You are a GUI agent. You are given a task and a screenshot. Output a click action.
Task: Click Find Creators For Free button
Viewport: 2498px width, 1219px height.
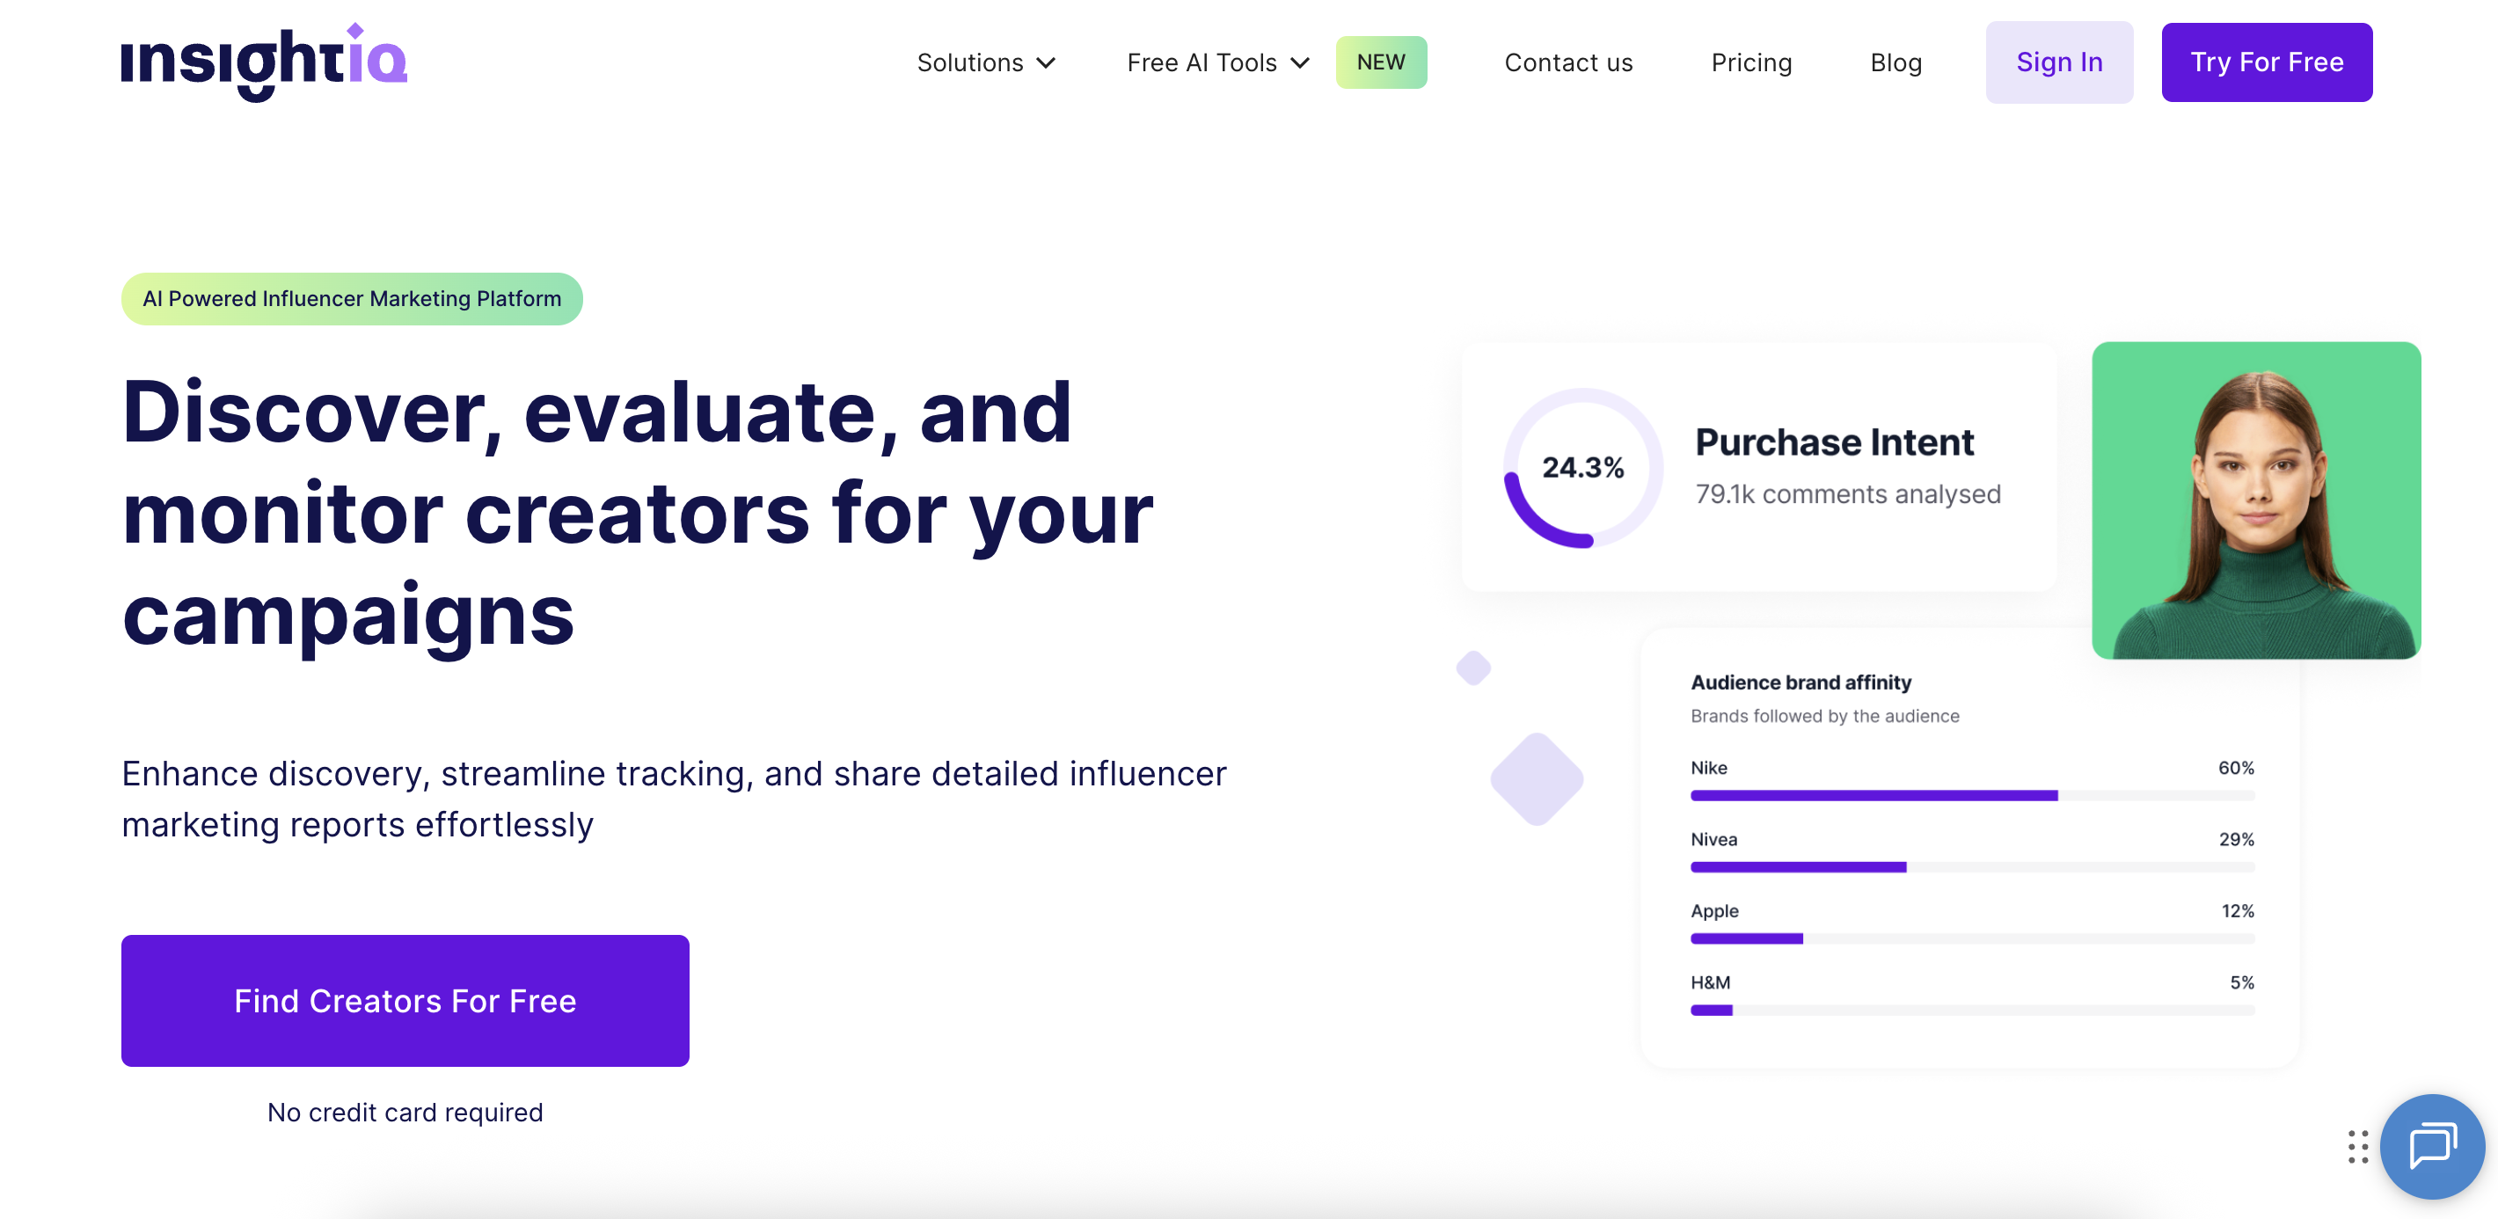pos(405,1000)
